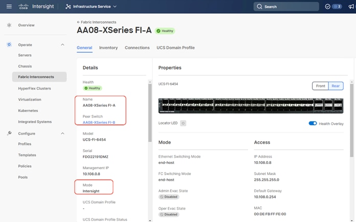Open the hamburger navigation menu
Viewport: 356px width, 222px height.
9,7
